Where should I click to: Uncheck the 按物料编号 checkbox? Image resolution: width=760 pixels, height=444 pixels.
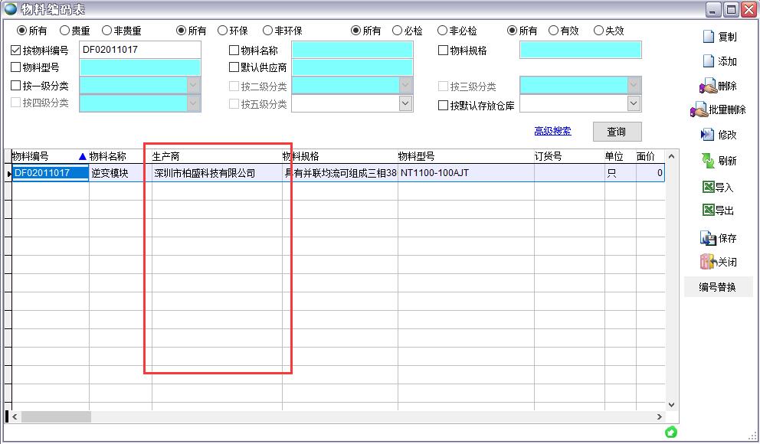pos(16,51)
